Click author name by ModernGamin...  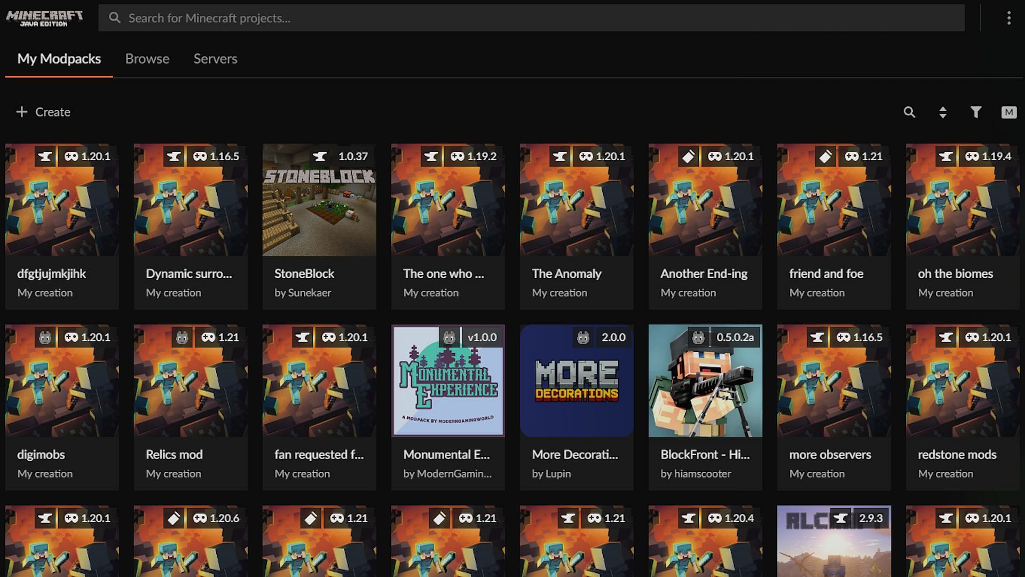click(447, 474)
